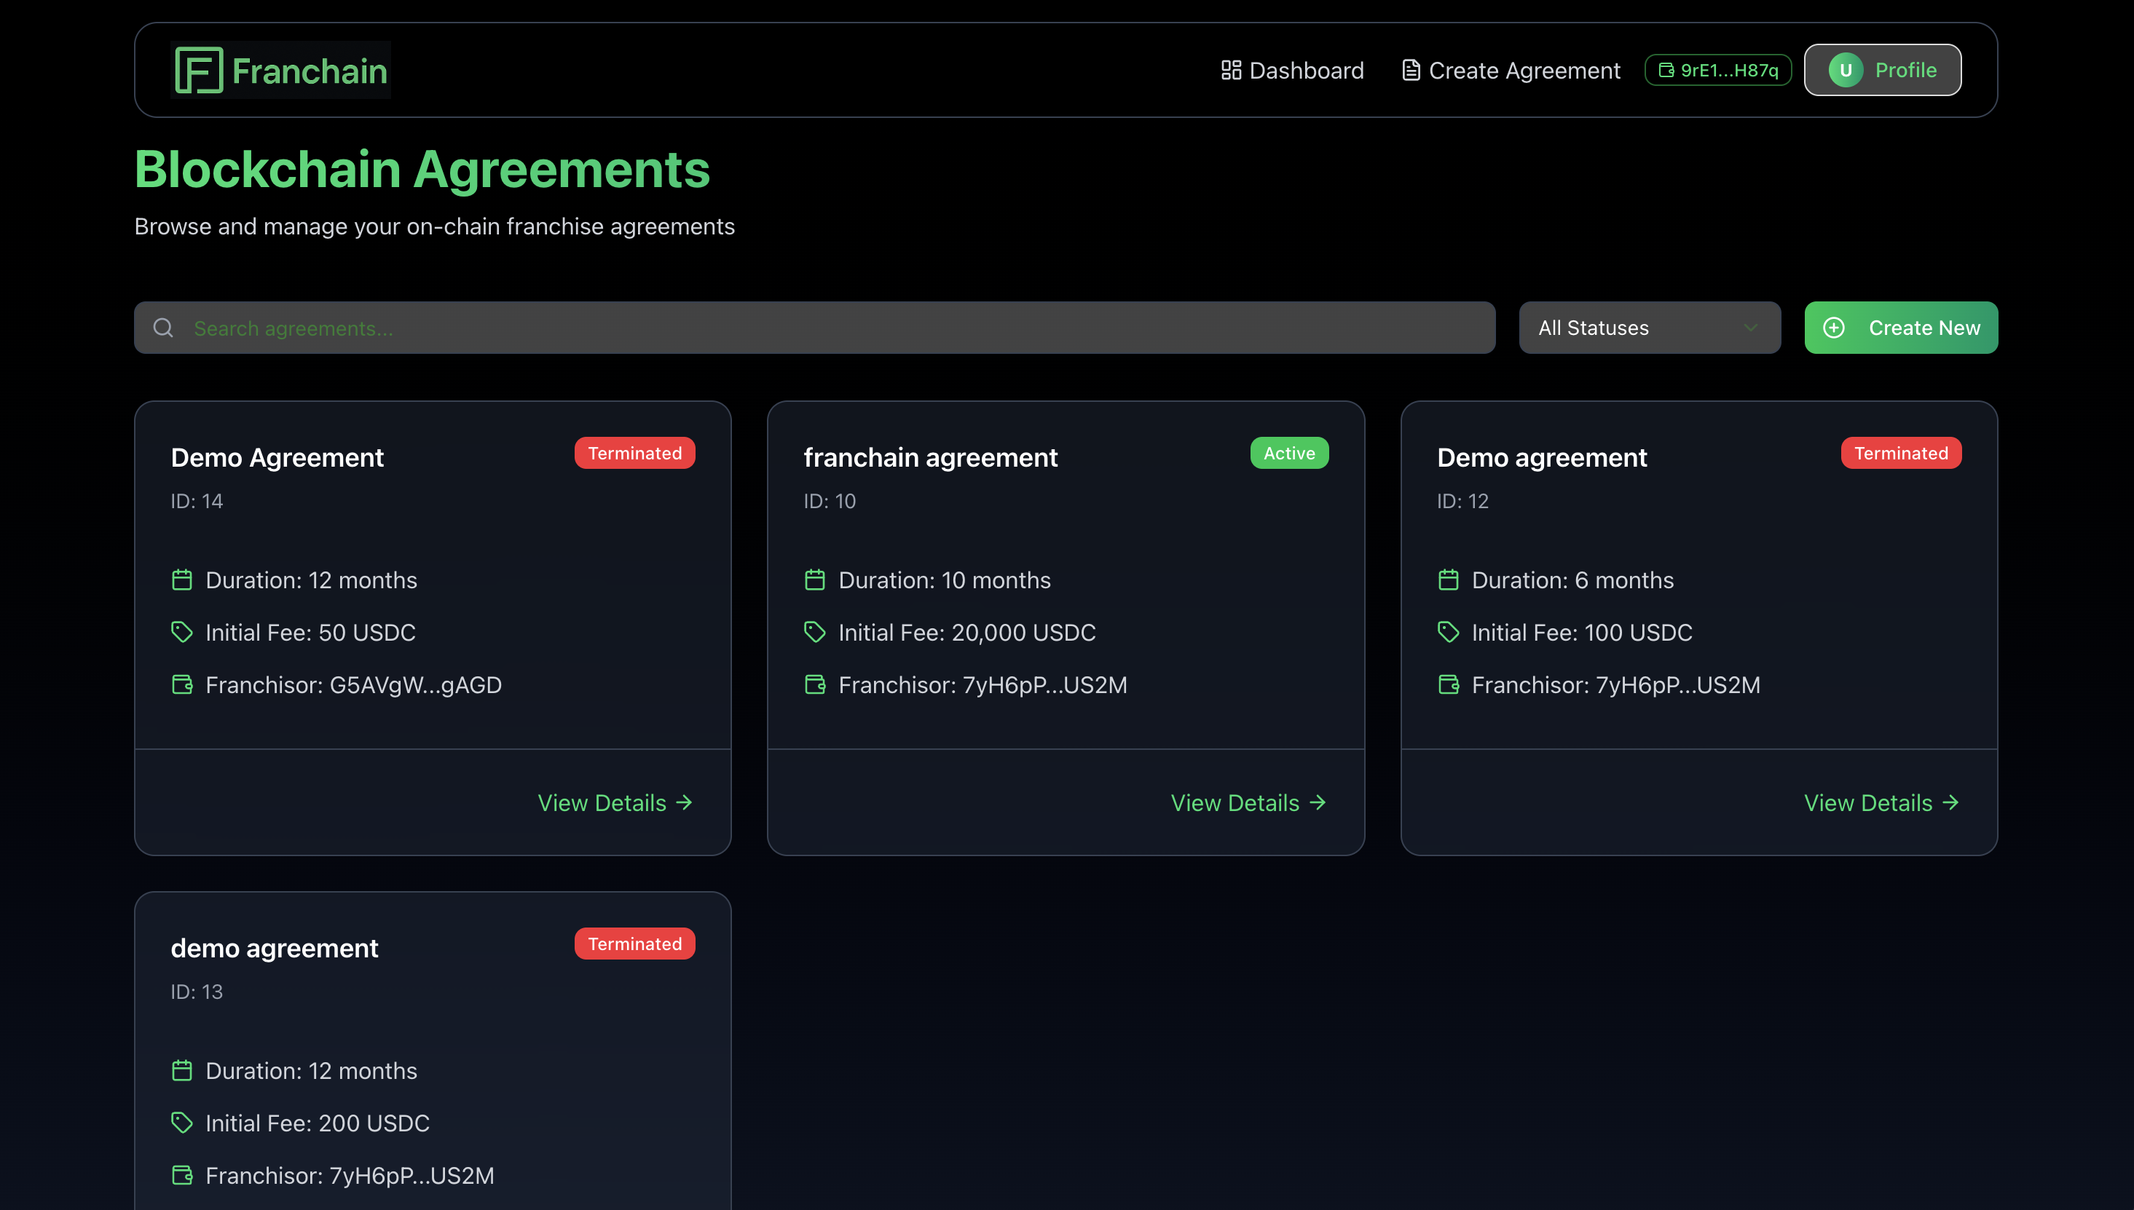
Task: Click 'Duration: 6 months' text
Action: pos(1572,580)
